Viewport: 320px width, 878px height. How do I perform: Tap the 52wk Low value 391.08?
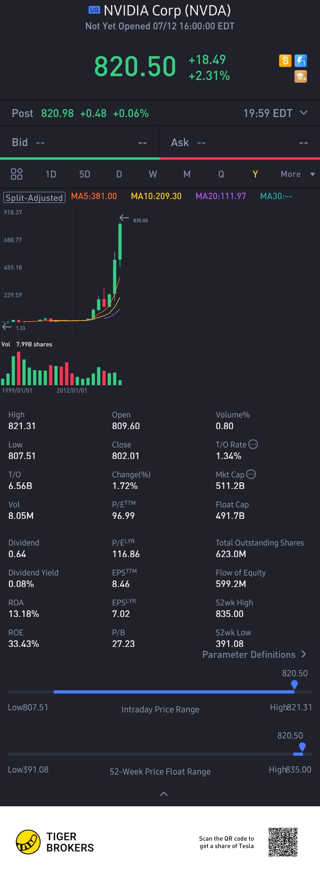[x=230, y=644]
